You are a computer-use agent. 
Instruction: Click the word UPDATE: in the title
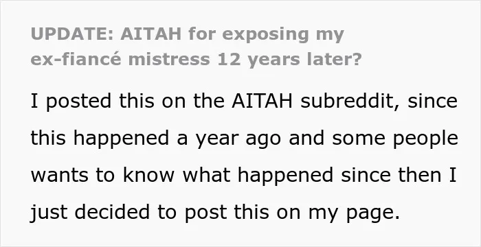(72, 34)
